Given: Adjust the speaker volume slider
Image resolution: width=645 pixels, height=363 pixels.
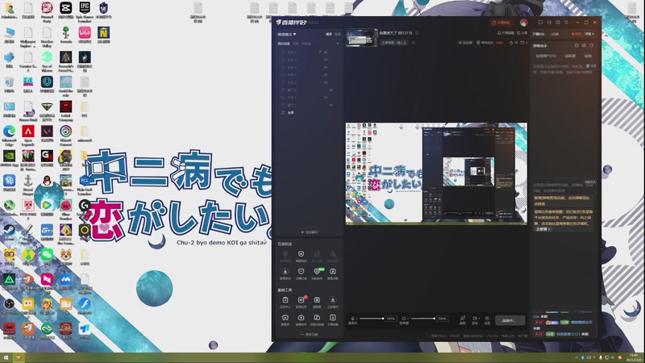Looking at the screenshot, I should coord(422,319).
